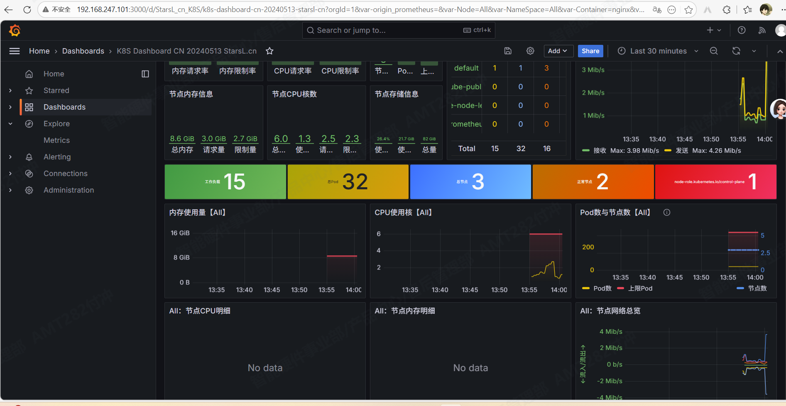Click the Connections icon in sidebar
Viewport: 786px width, 406px height.
(29, 174)
